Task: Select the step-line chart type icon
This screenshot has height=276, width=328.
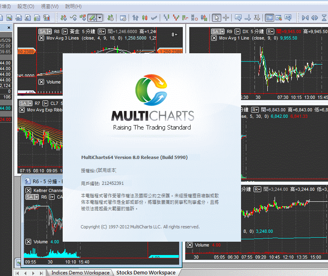Action: click(185, 18)
